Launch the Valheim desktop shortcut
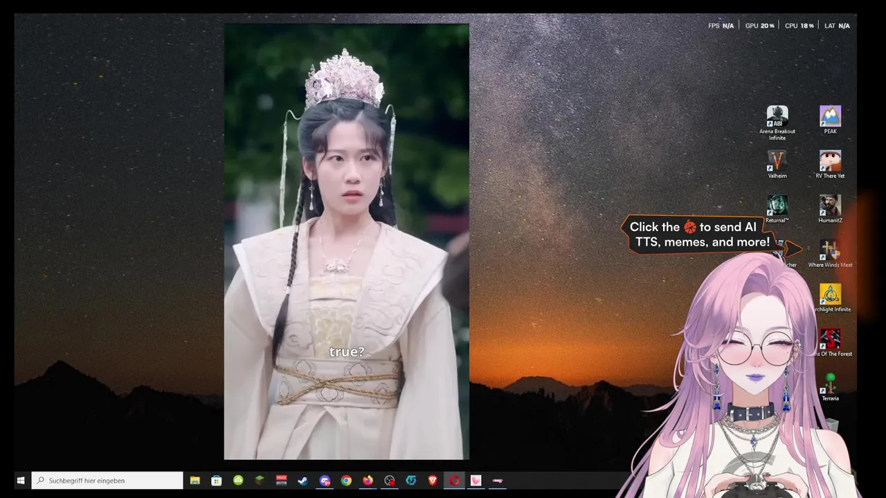886x498 pixels. pos(777,165)
